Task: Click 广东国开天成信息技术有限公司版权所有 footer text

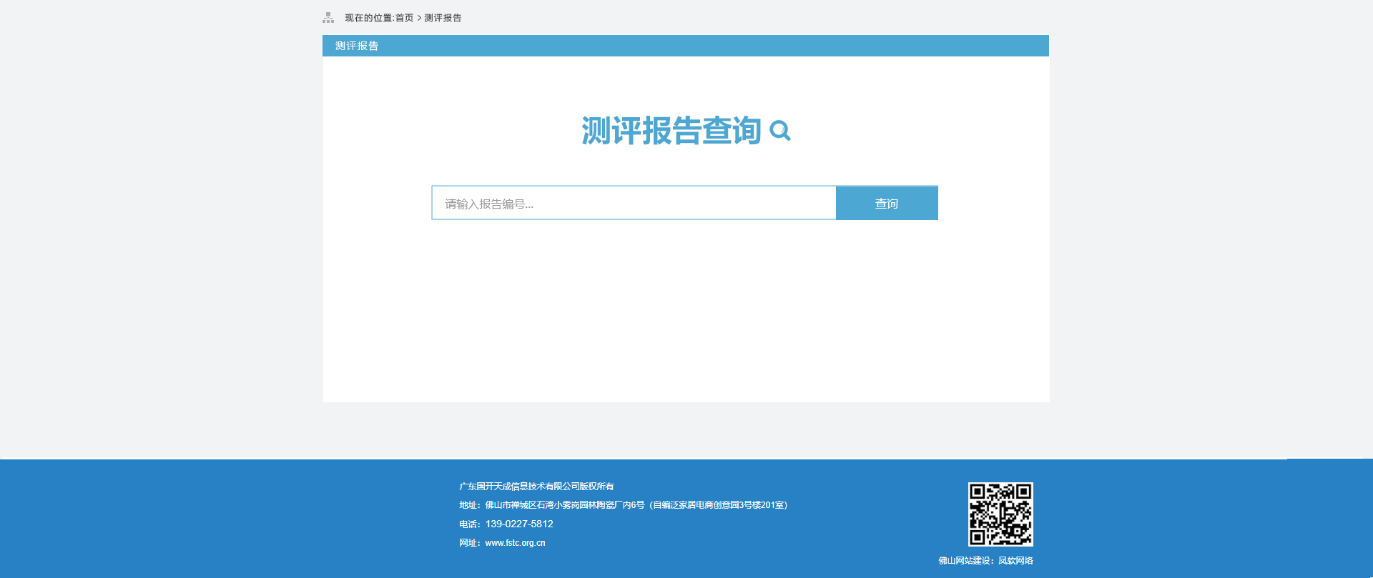Action: (x=536, y=487)
